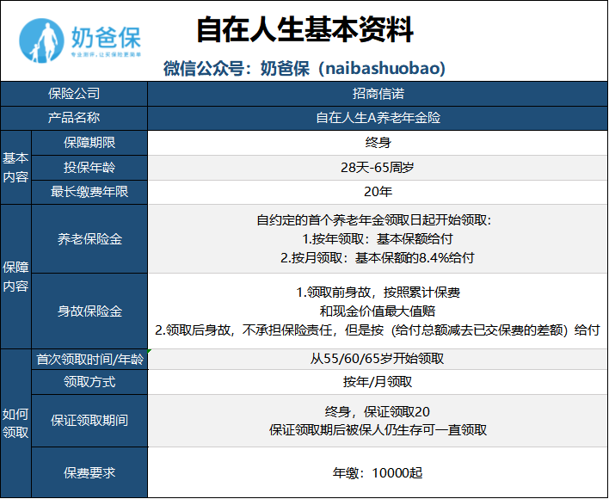The height and width of the screenshot is (499, 609).
Task: Select the 保费要求 label cell
Action: click(x=89, y=472)
